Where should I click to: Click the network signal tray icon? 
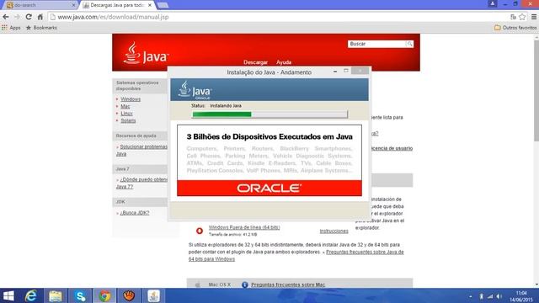pyautogui.click(x=490, y=296)
